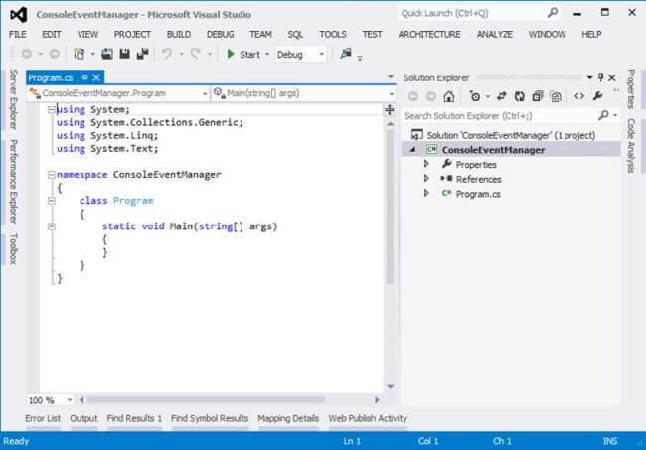Click the Quick Launch search field
This screenshot has height=450, width=646.
(472, 13)
